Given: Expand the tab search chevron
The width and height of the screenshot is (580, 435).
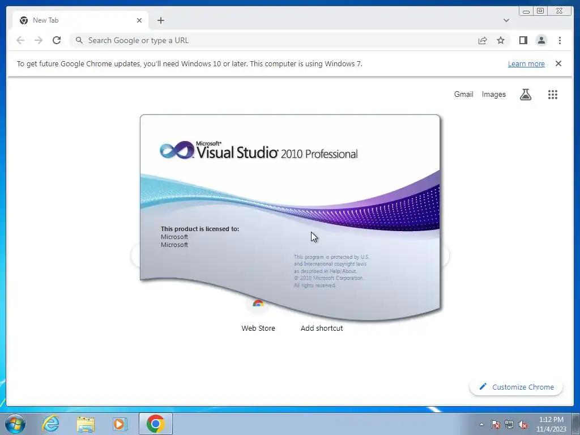Looking at the screenshot, I should pyautogui.click(x=506, y=20).
